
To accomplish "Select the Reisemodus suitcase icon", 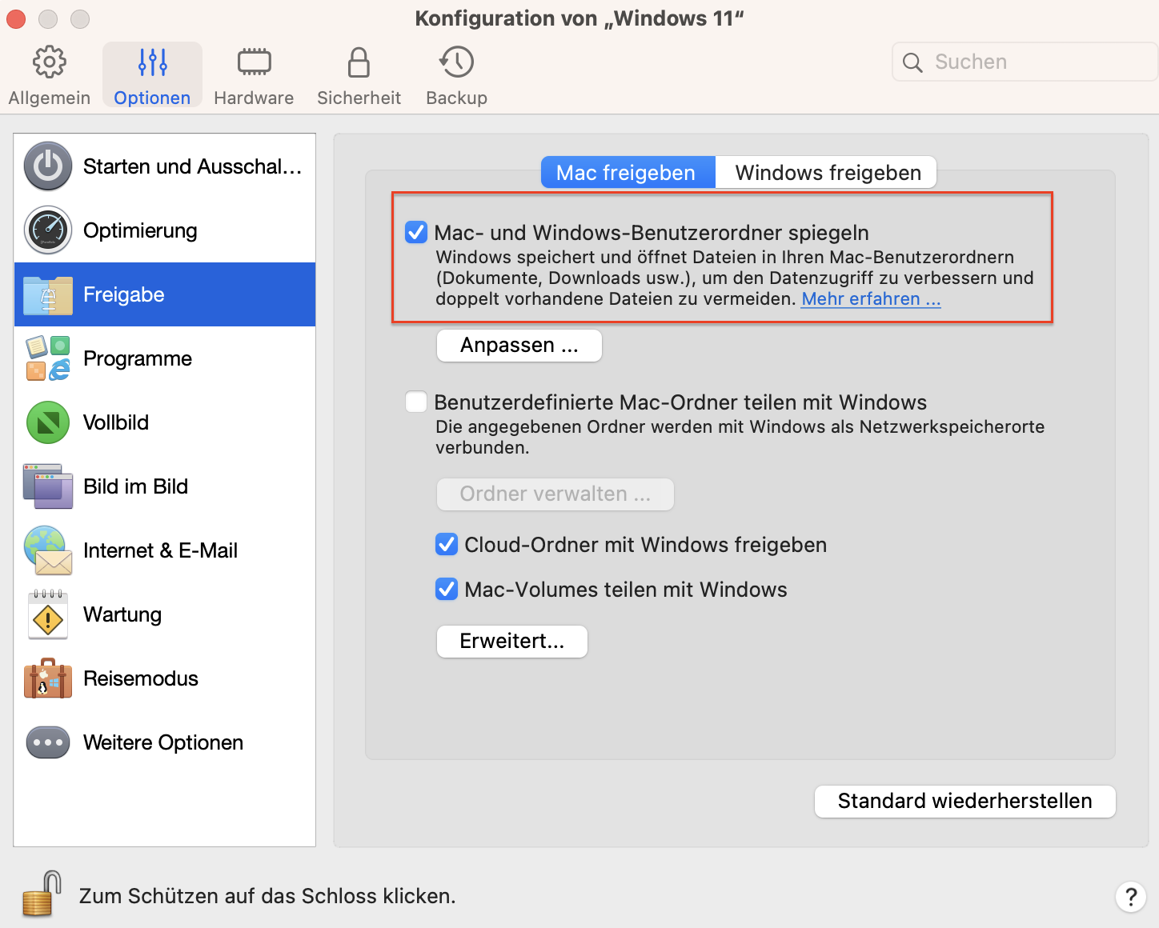I will pyautogui.click(x=48, y=678).
